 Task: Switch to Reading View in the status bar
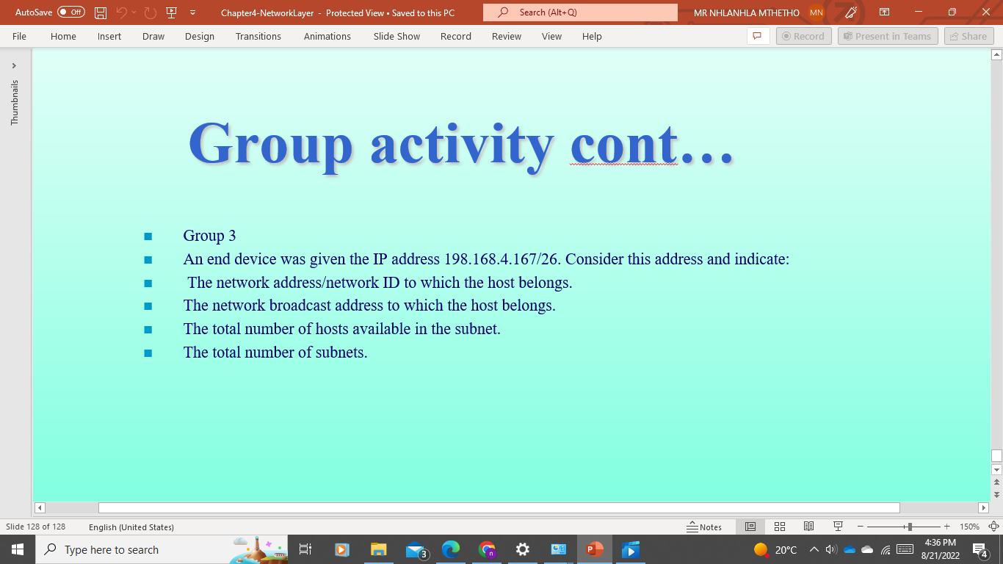coord(808,526)
